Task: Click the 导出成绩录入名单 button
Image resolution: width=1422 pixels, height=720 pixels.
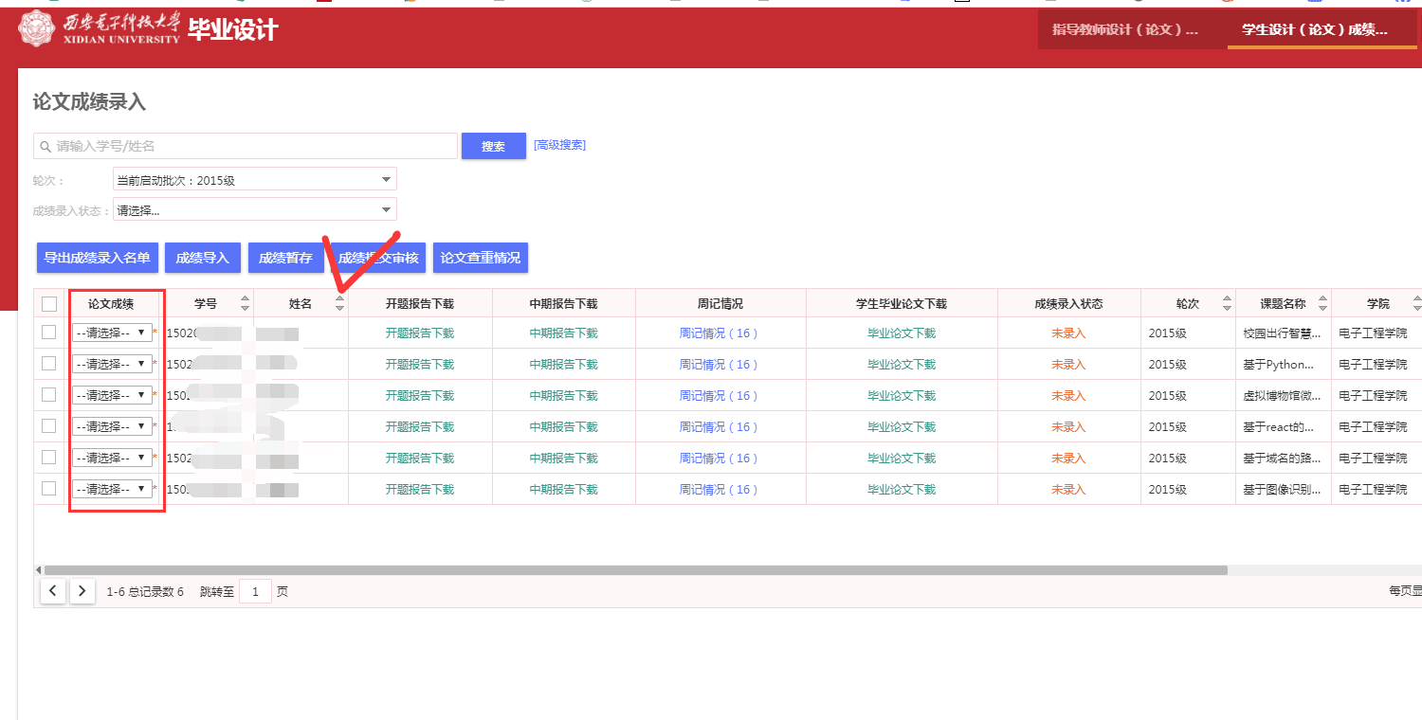Action: 97,258
